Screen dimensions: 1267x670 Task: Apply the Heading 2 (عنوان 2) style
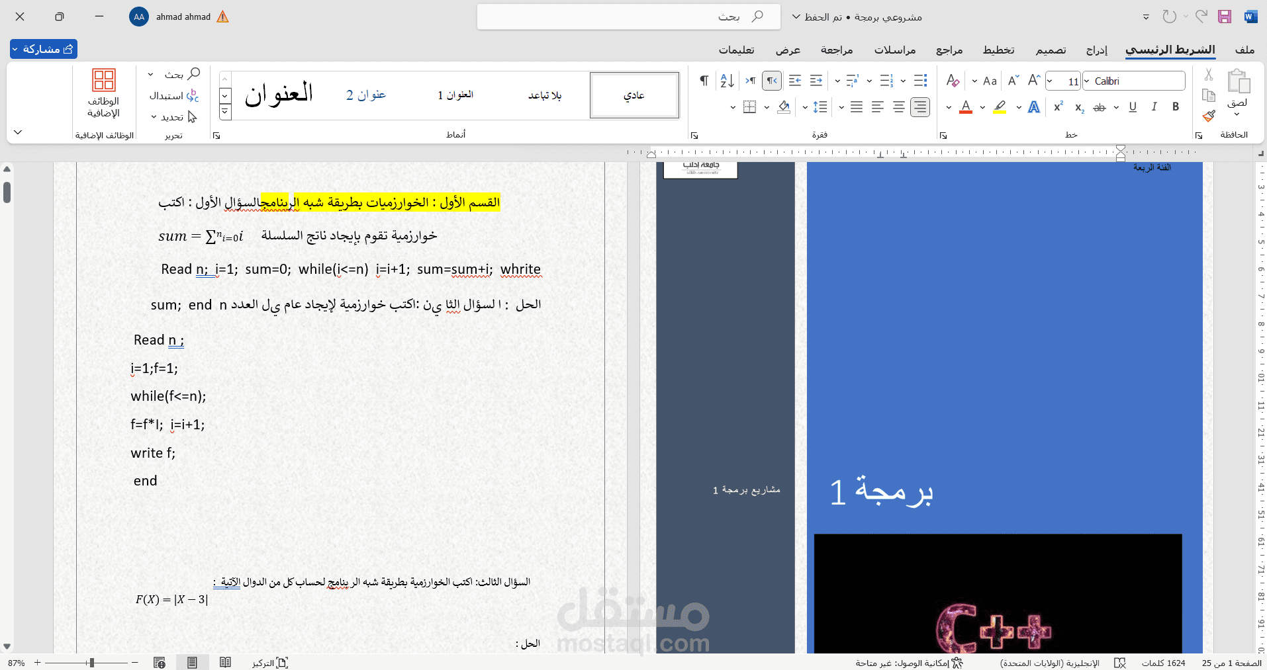tap(366, 95)
